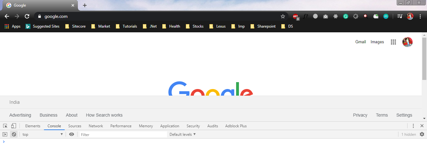Image resolution: width=427 pixels, height=158 pixels.
Task: Click the console prompt line
Action: [x=213, y=142]
